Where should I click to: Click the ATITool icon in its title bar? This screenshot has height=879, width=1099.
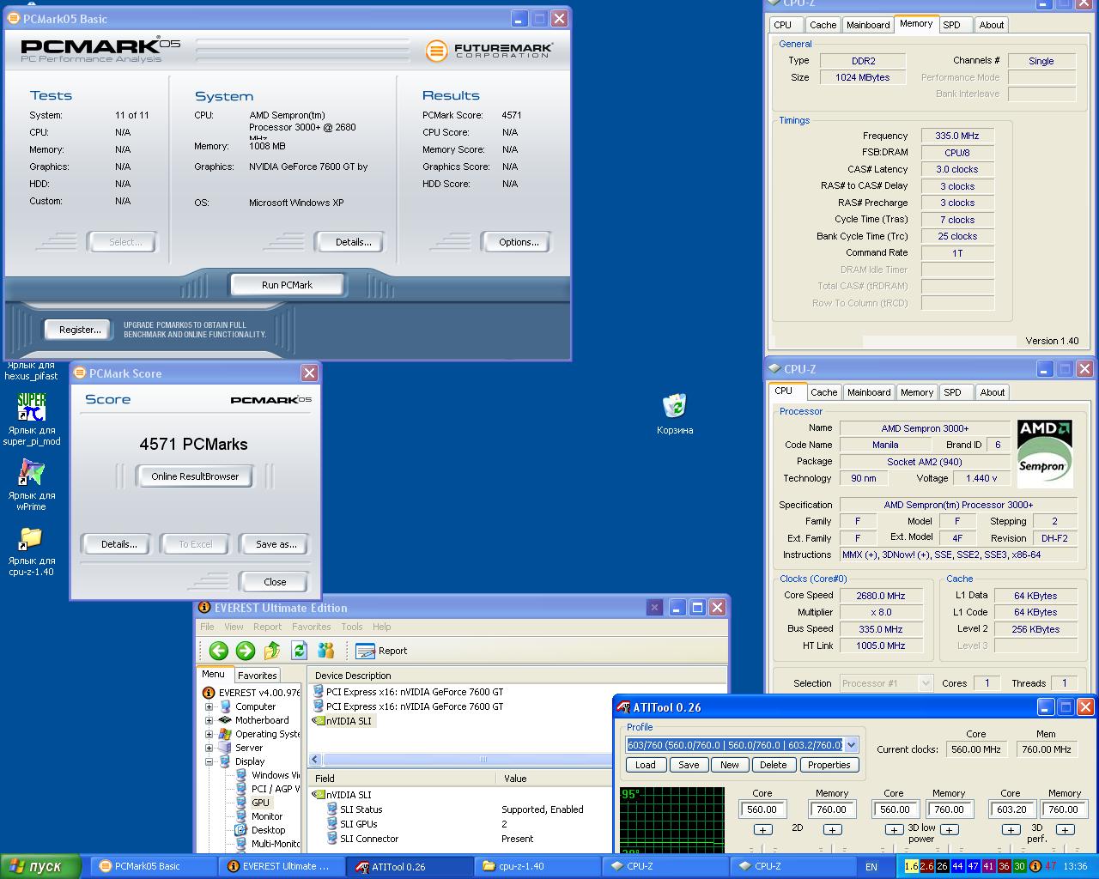click(x=623, y=707)
